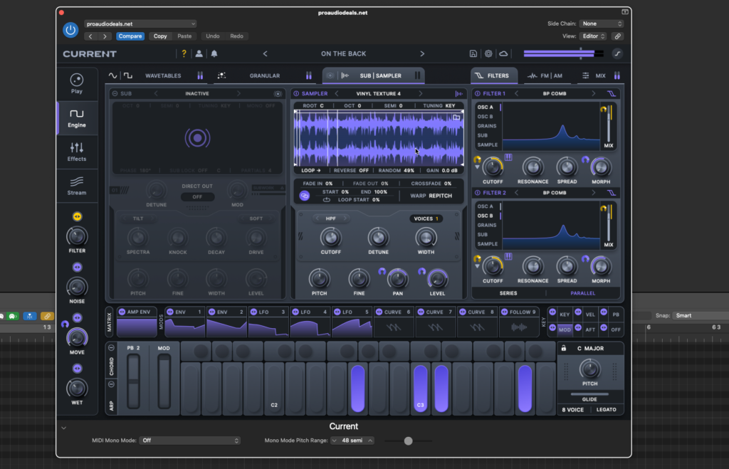Go to previous preset before ON THE BACK

point(265,53)
